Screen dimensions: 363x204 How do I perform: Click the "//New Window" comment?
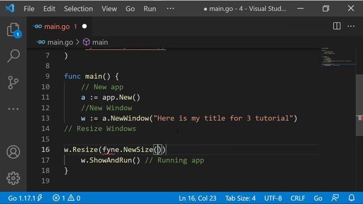[107, 108]
